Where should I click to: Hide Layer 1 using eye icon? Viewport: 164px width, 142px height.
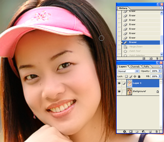119,83
